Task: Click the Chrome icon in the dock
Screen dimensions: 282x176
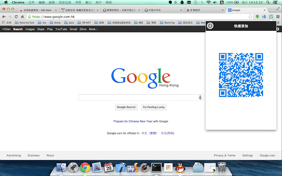Action: tap(85, 167)
